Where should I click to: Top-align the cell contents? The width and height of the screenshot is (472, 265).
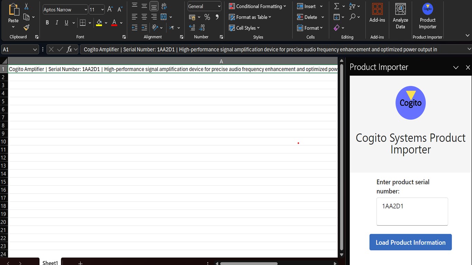[134, 6]
